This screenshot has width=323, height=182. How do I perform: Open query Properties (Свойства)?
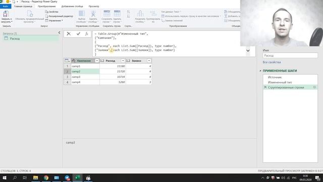[x=51, y=12]
